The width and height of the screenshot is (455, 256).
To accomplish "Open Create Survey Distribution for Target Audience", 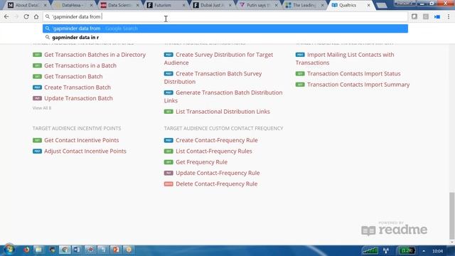I will click(x=218, y=58).
